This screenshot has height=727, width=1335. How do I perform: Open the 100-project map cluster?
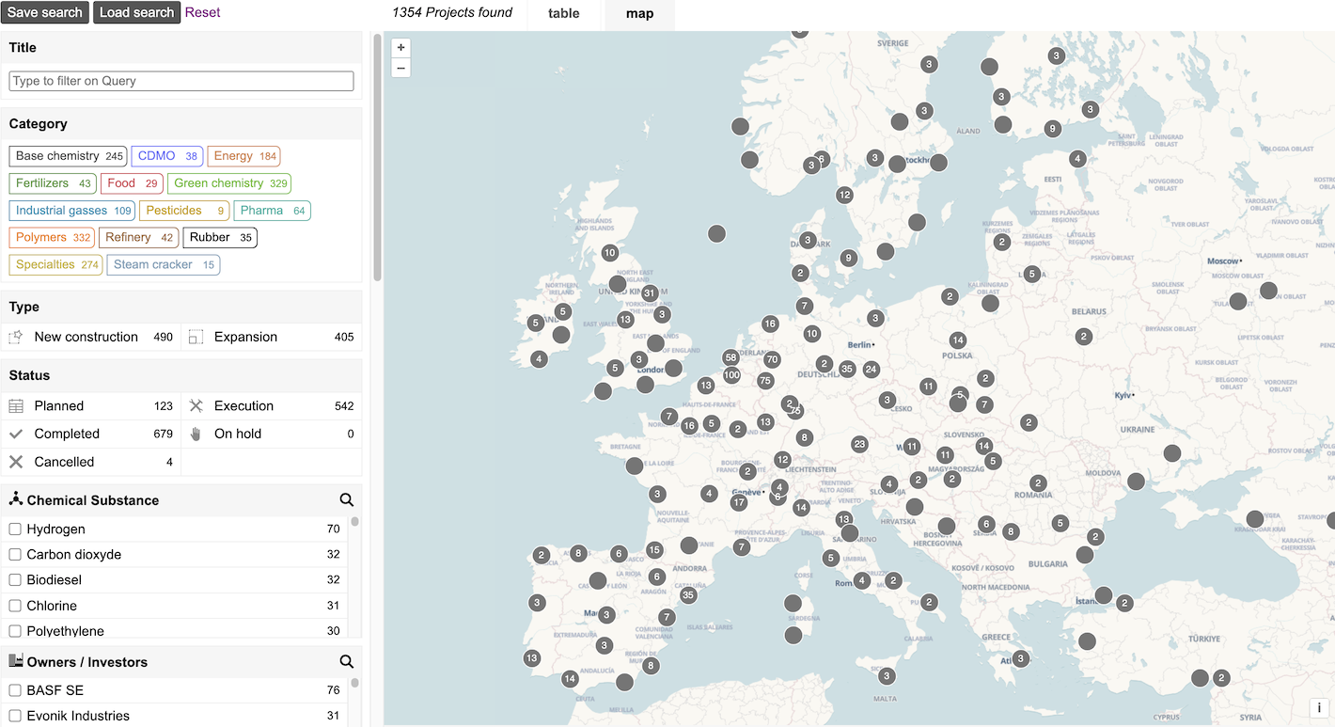(731, 375)
